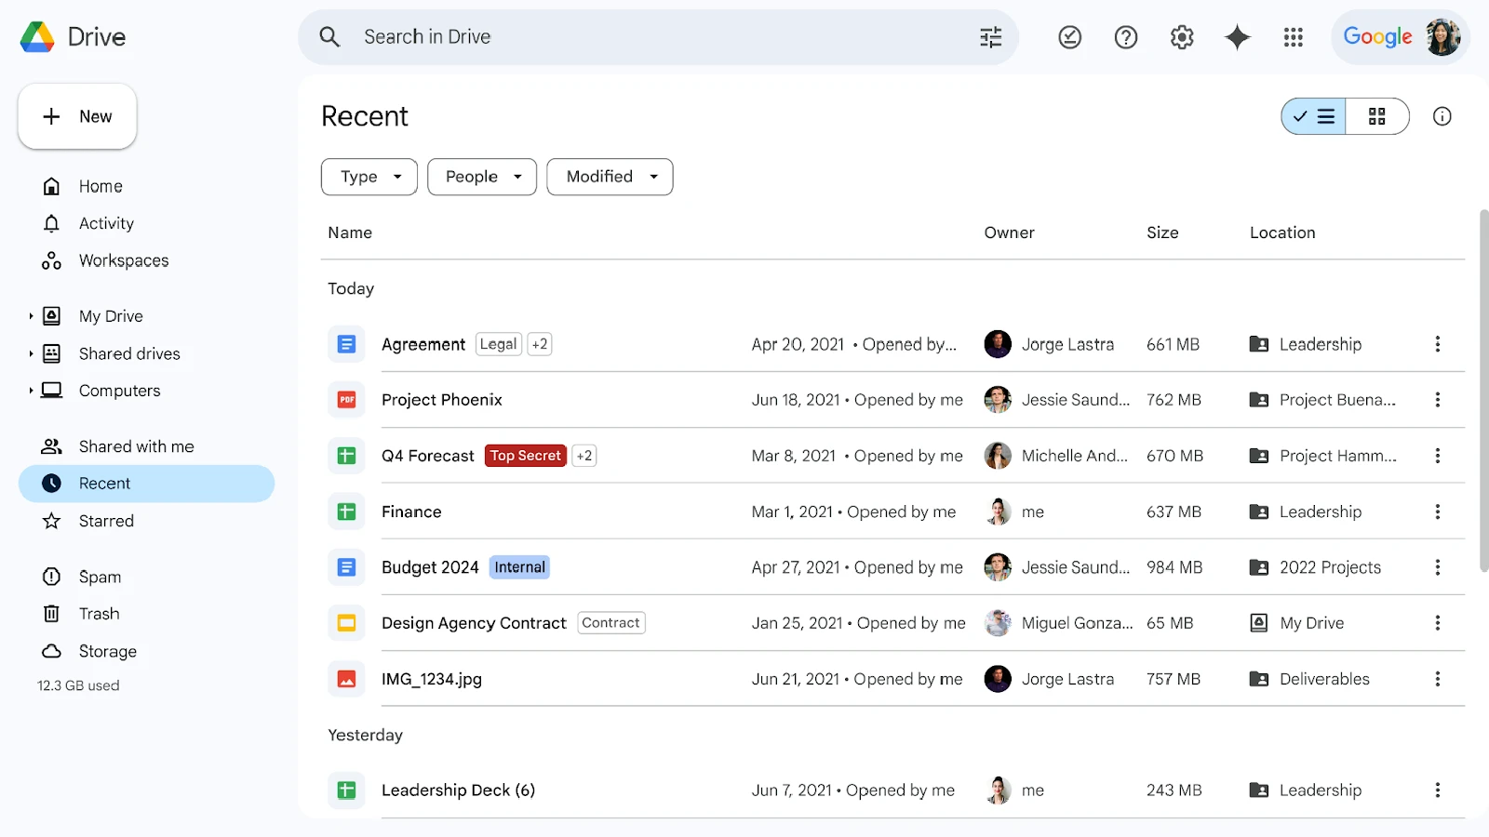Screen dimensions: 1489x837
Task: Click the offline ready checkmark icon
Action: click(1070, 37)
